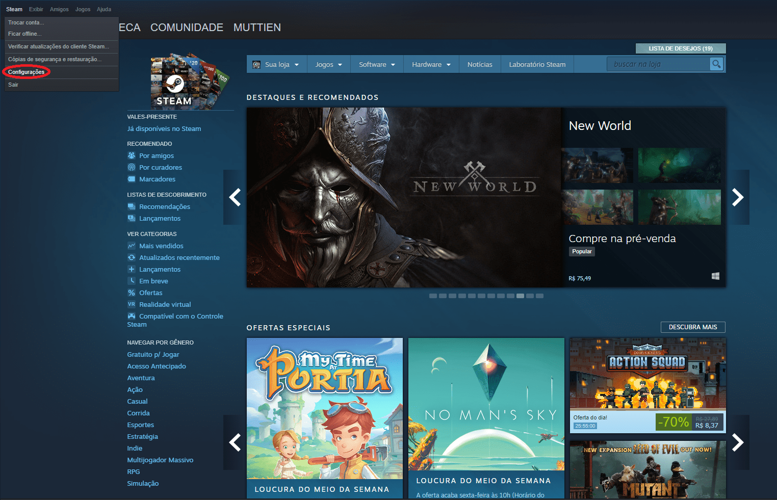Open the Exibir menu

pos(36,9)
